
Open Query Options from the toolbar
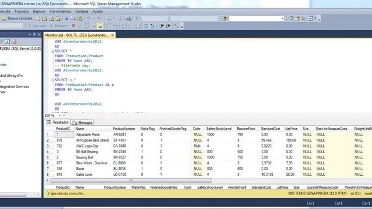pos(94,26)
